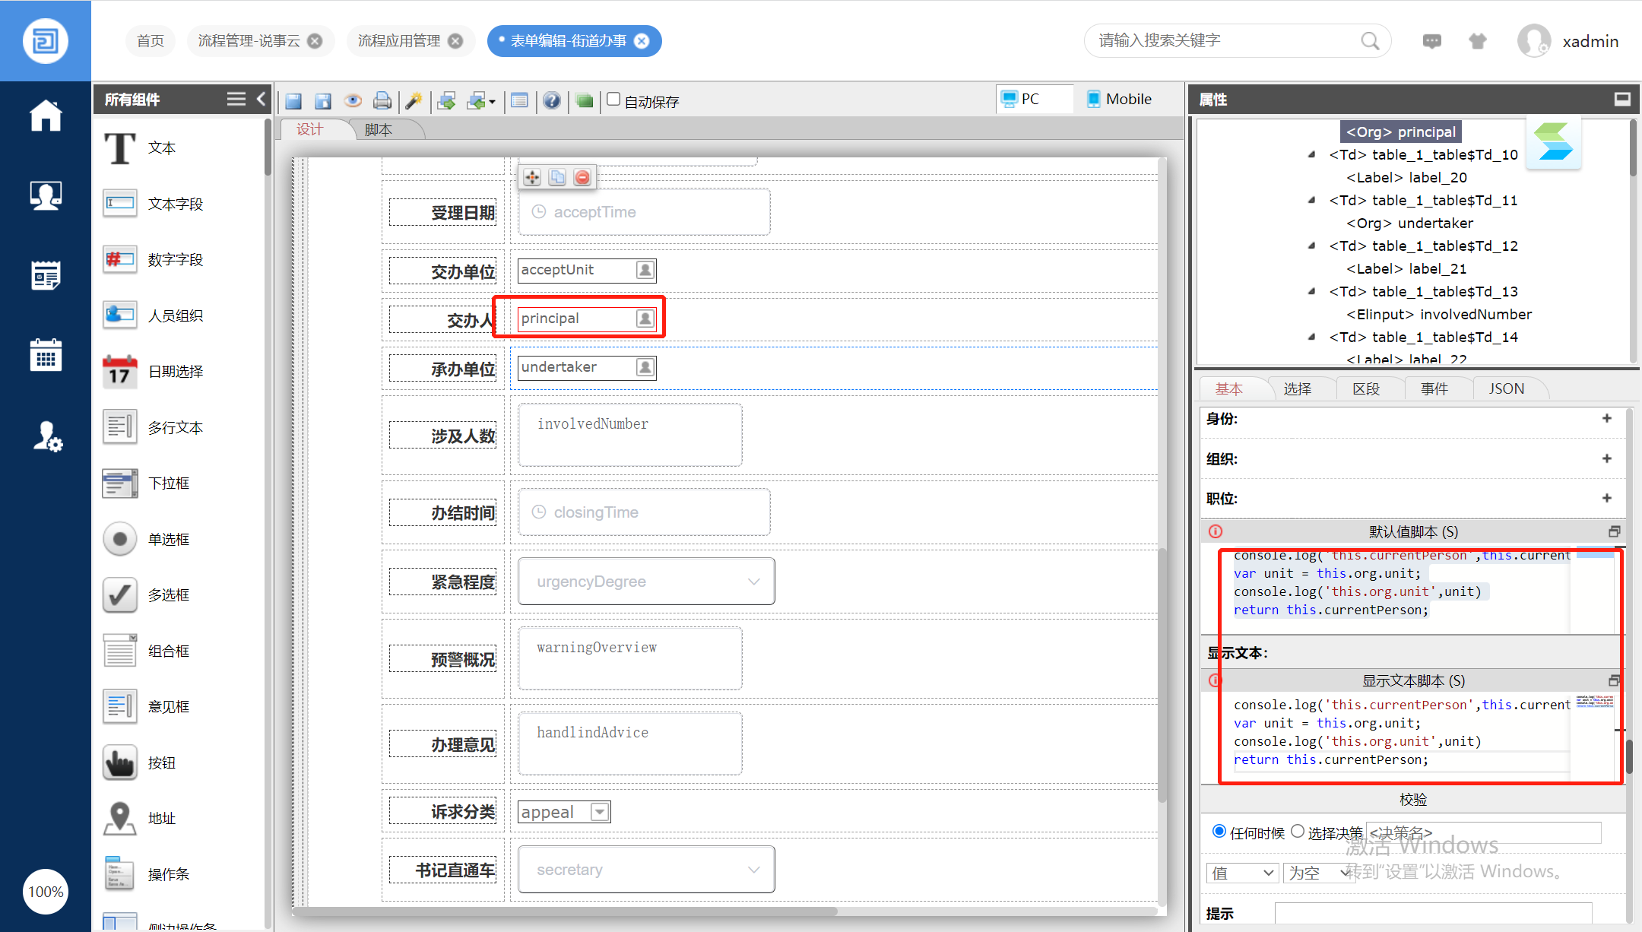Switch to the 脚本 tab
The image size is (1642, 932).
click(379, 129)
